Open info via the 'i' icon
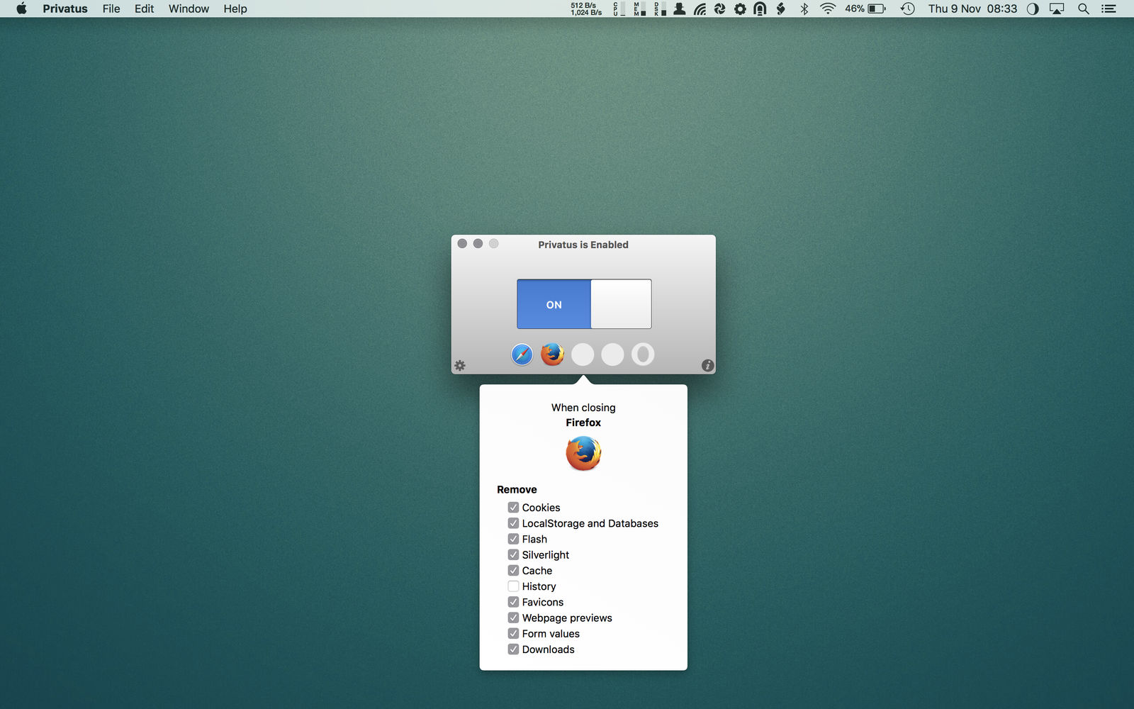 coord(707,366)
